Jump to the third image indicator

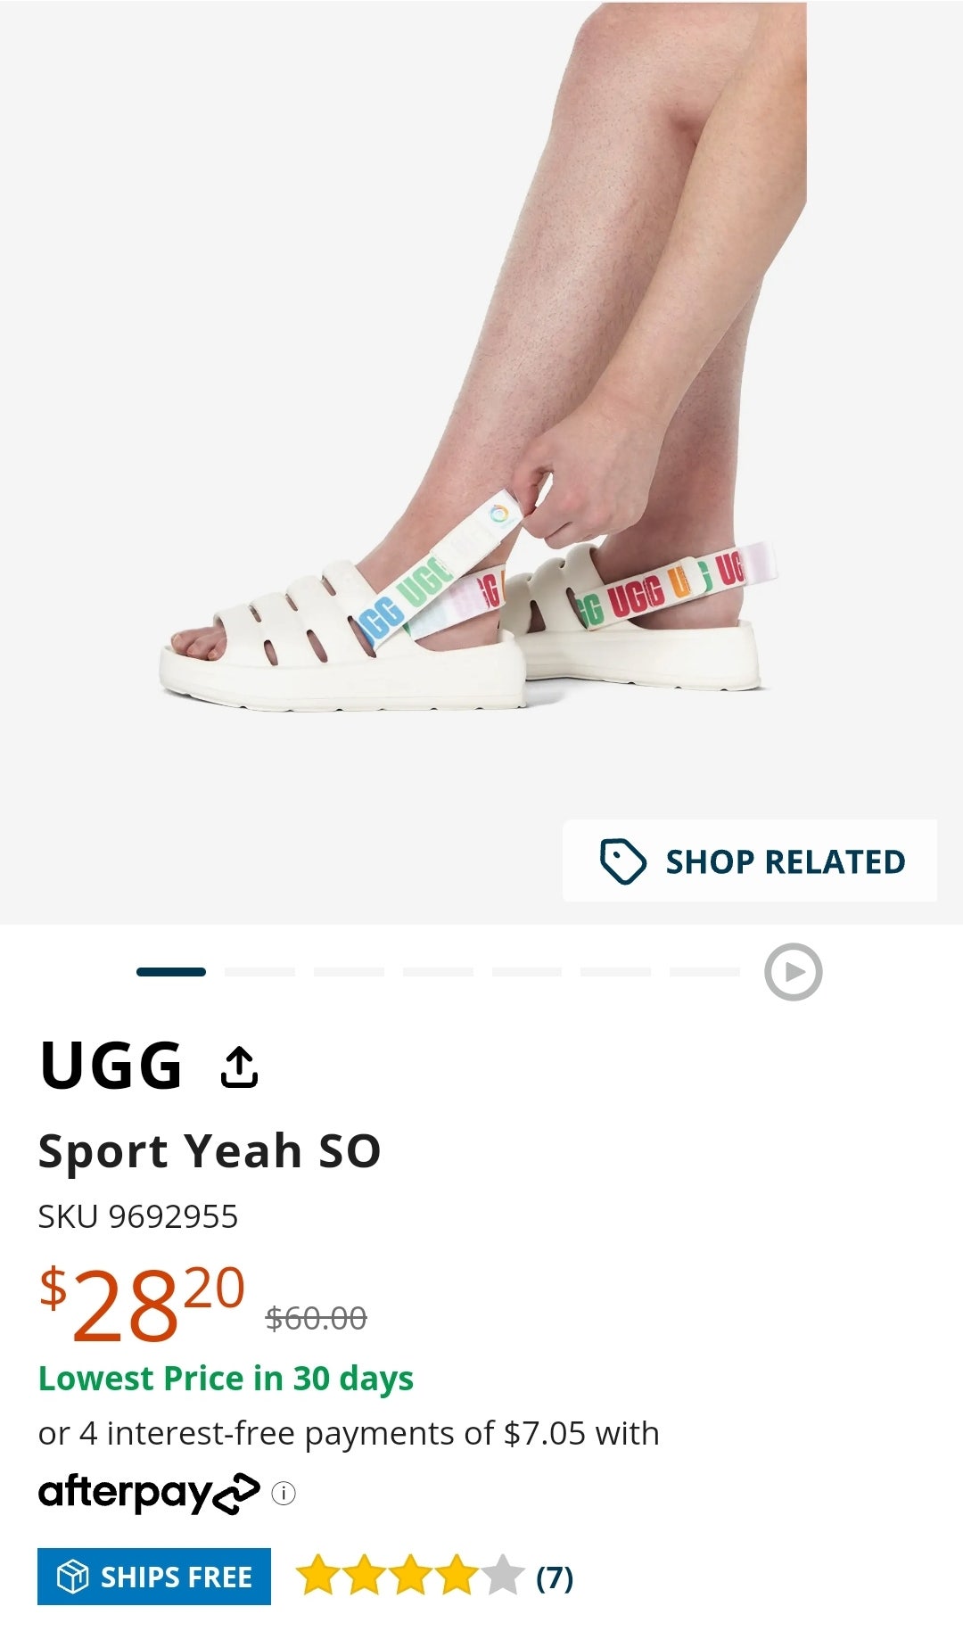pyautogui.click(x=349, y=972)
